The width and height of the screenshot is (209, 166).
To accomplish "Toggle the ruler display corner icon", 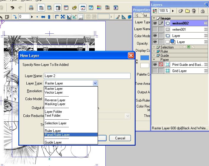I will pos(57,17).
